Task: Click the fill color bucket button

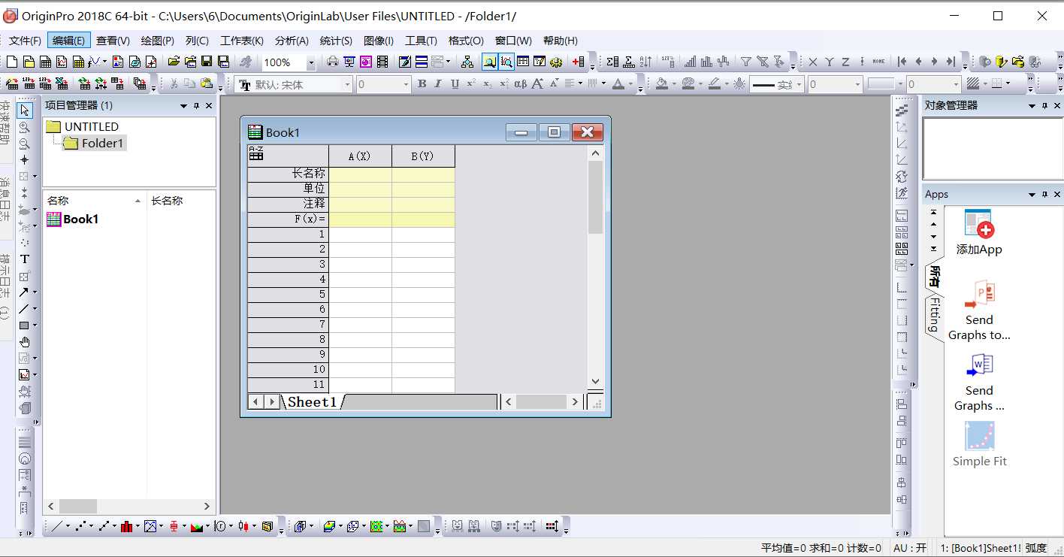Action: point(661,83)
